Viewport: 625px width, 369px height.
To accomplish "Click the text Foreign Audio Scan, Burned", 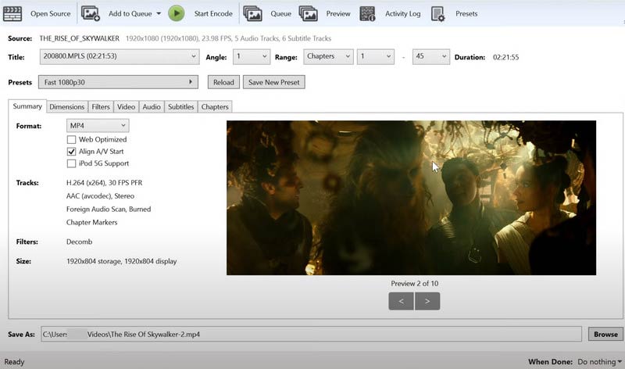I will [109, 209].
